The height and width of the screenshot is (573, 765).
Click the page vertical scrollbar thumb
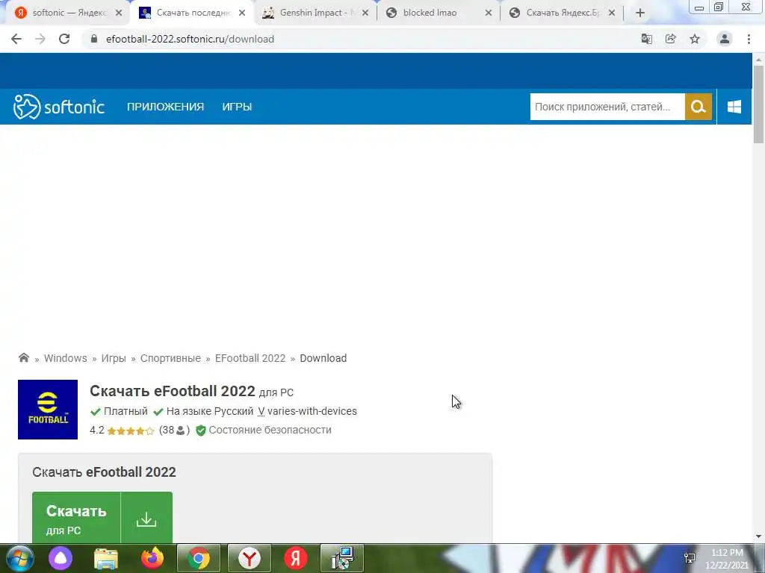point(758,104)
